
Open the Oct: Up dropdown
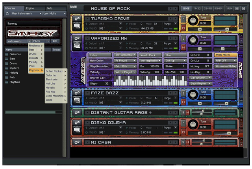pyautogui.click(x=175, y=61)
